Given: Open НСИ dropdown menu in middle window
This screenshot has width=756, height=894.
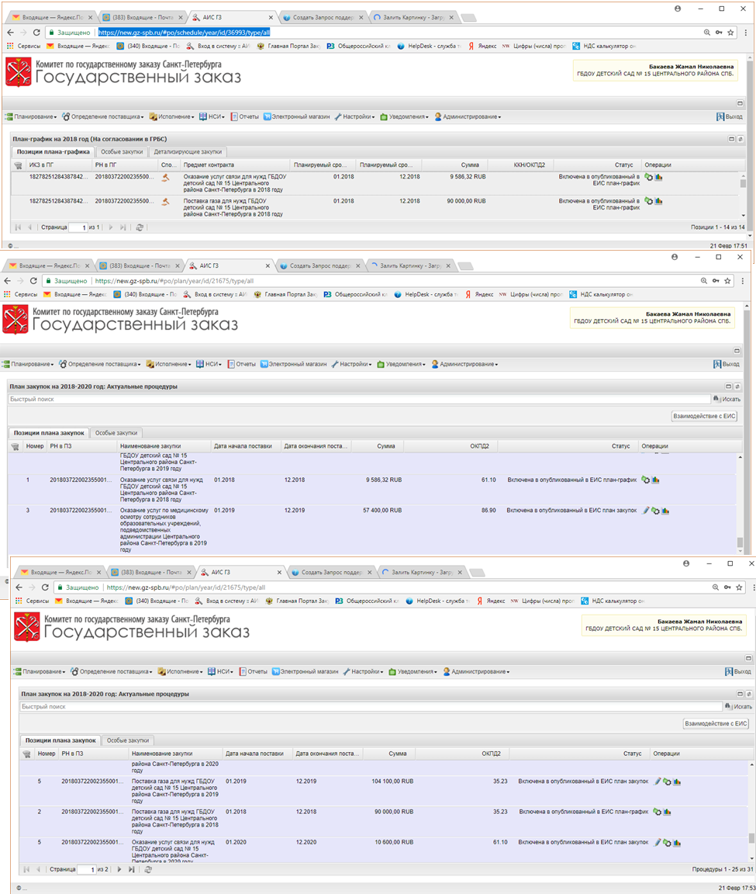Looking at the screenshot, I should coord(209,364).
